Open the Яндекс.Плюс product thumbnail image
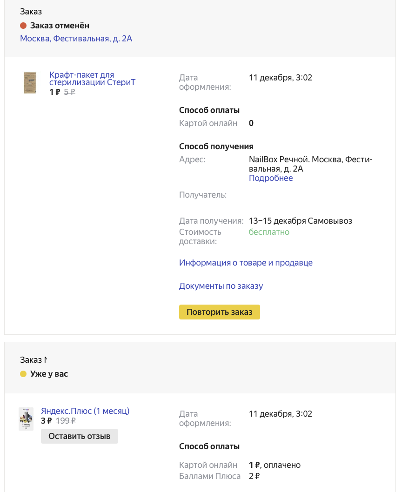 [26, 419]
